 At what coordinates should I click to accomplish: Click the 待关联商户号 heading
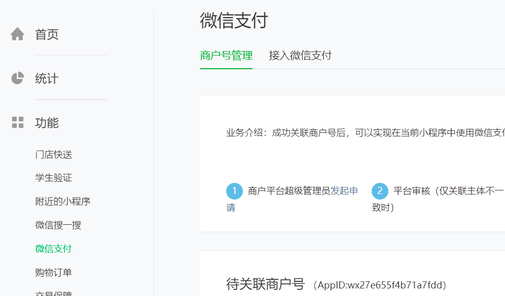coord(266,284)
